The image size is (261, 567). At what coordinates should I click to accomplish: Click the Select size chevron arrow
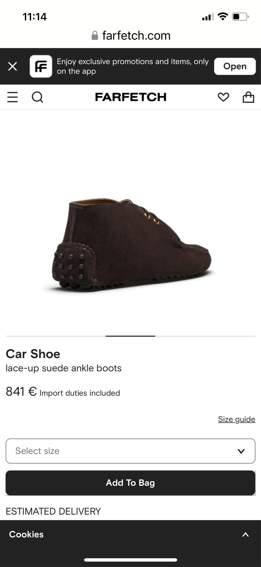[x=241, y=451]
